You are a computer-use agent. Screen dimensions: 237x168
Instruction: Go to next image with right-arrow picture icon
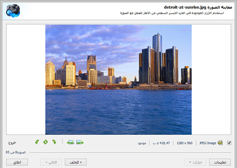80,142
